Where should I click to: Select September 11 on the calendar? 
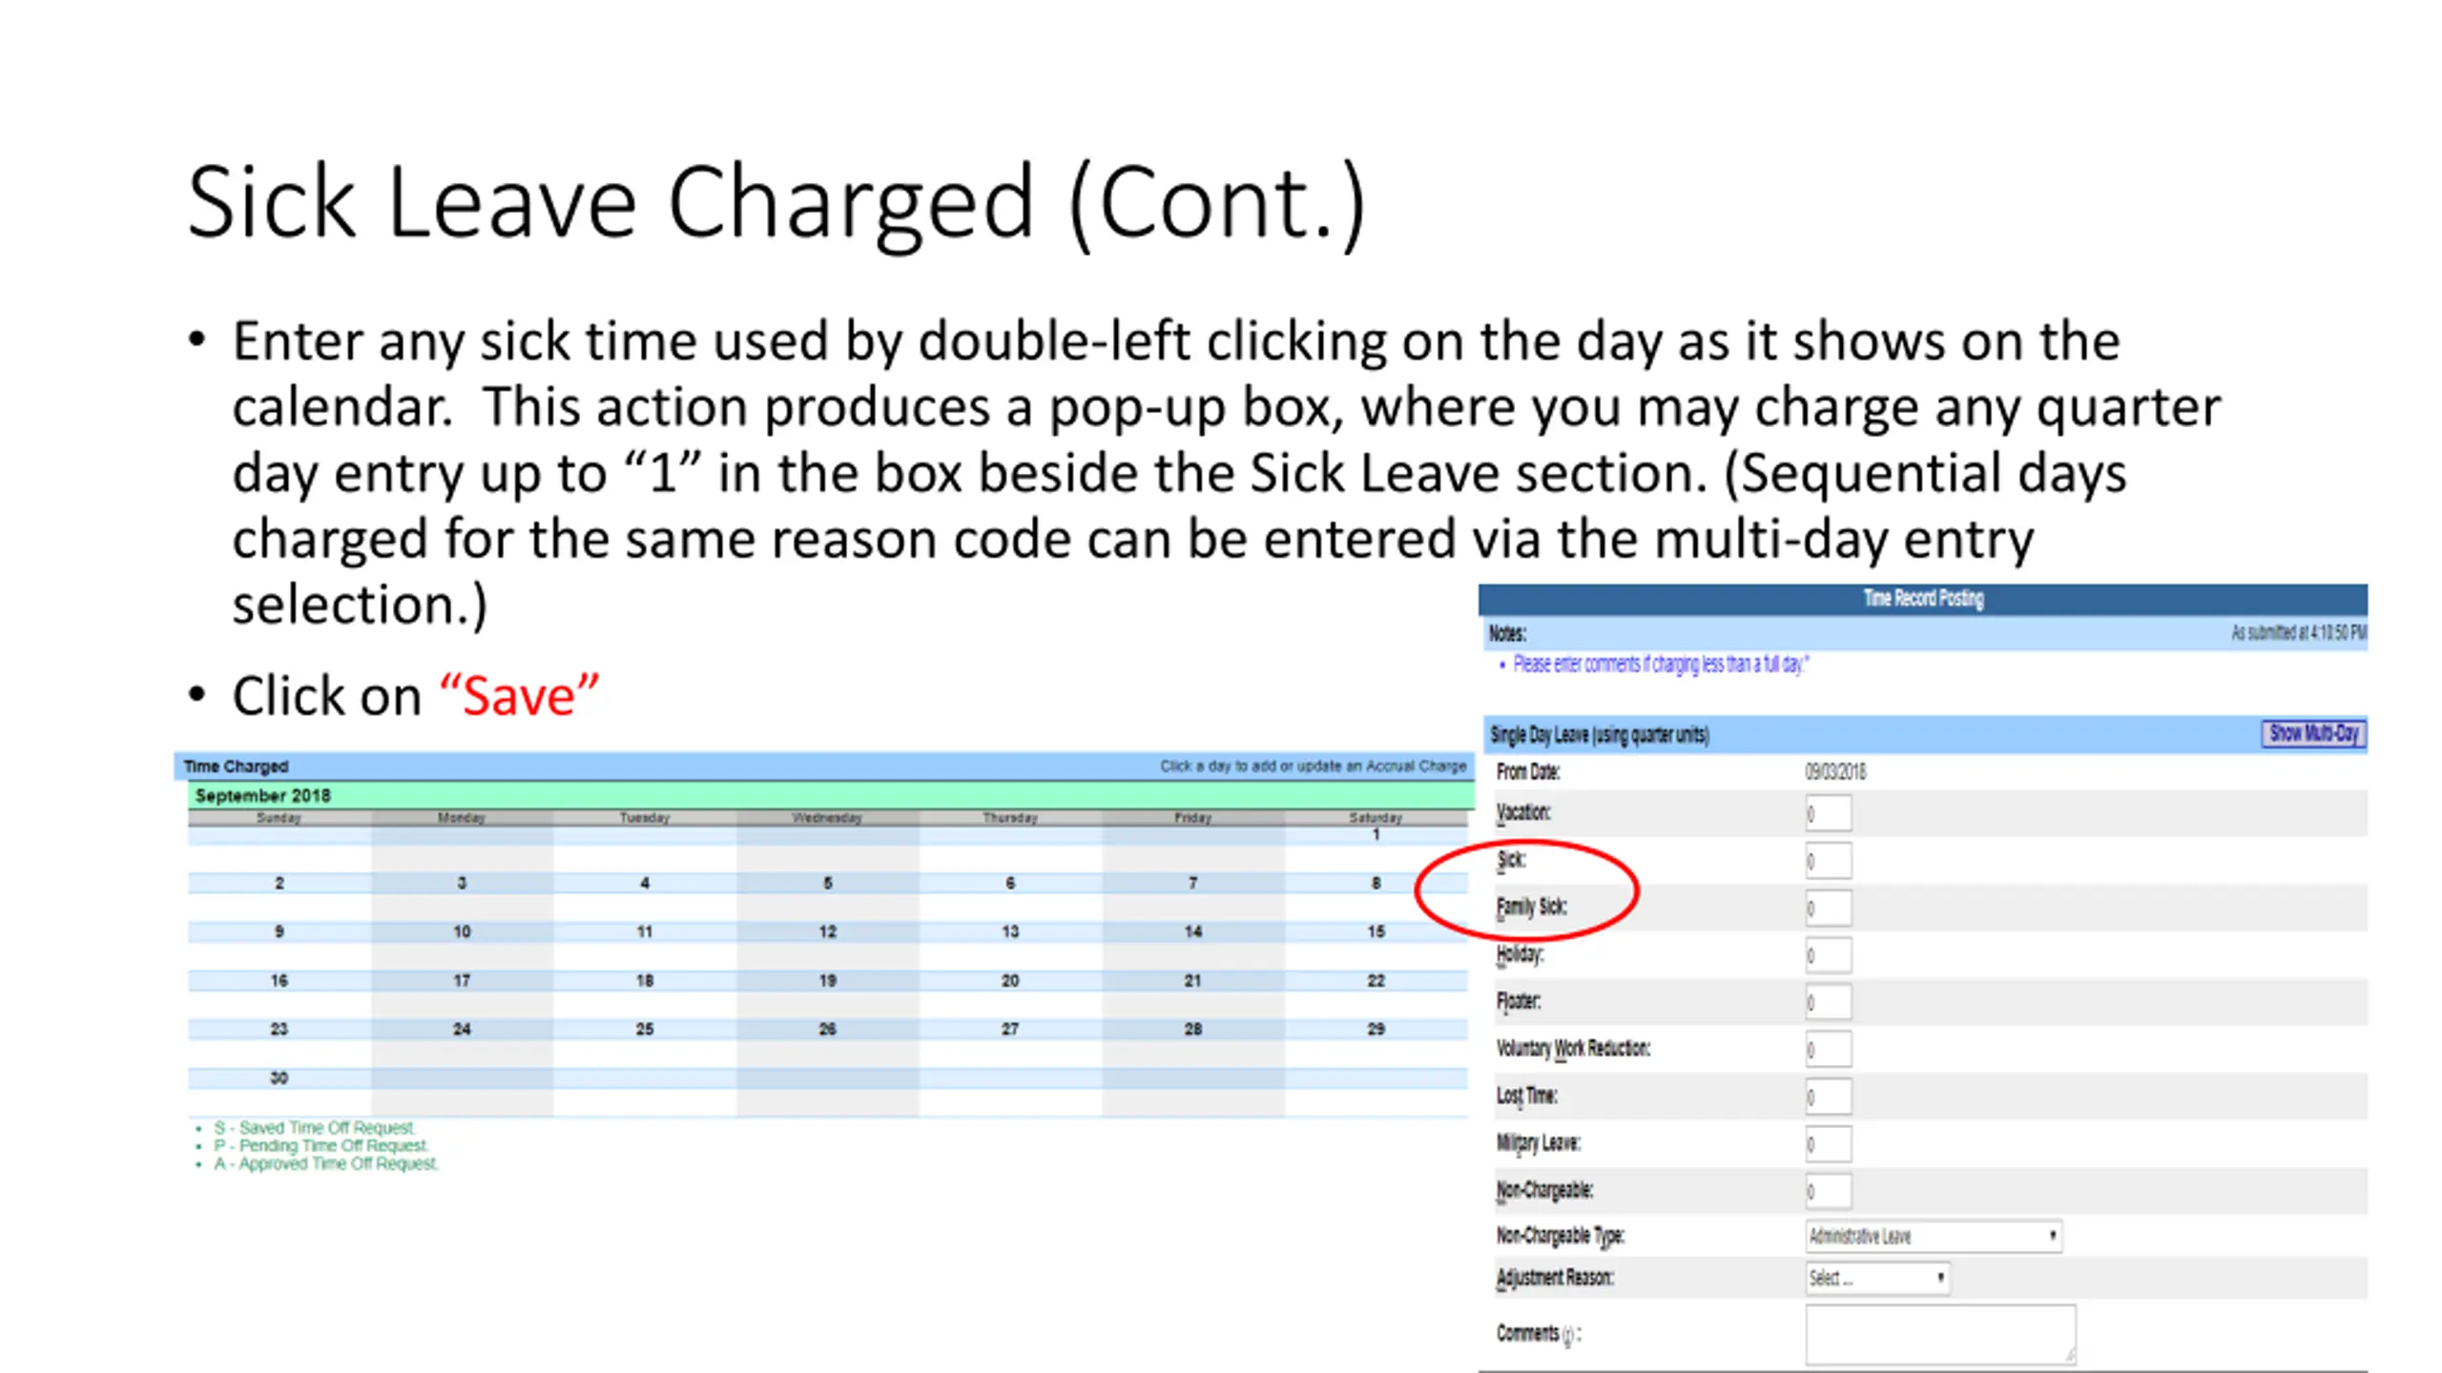(x=645, y=932)
